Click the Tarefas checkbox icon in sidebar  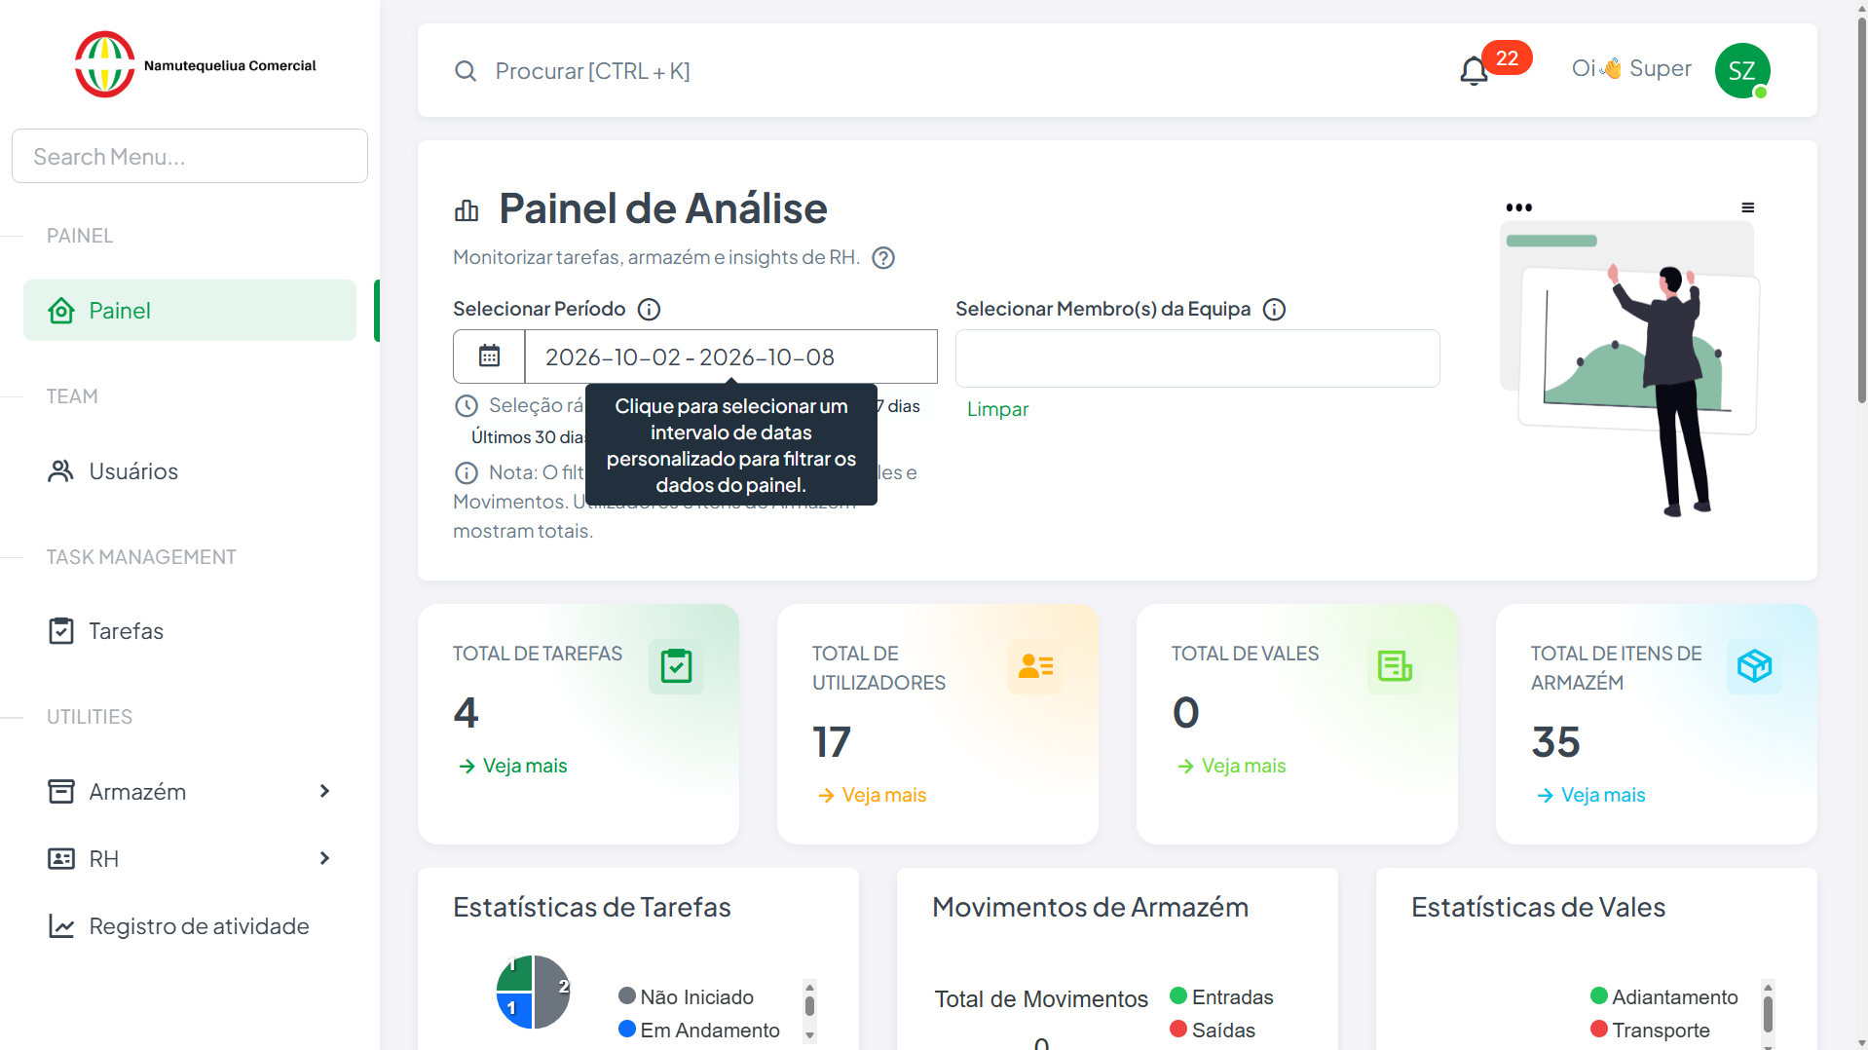[x=61, y=631]
